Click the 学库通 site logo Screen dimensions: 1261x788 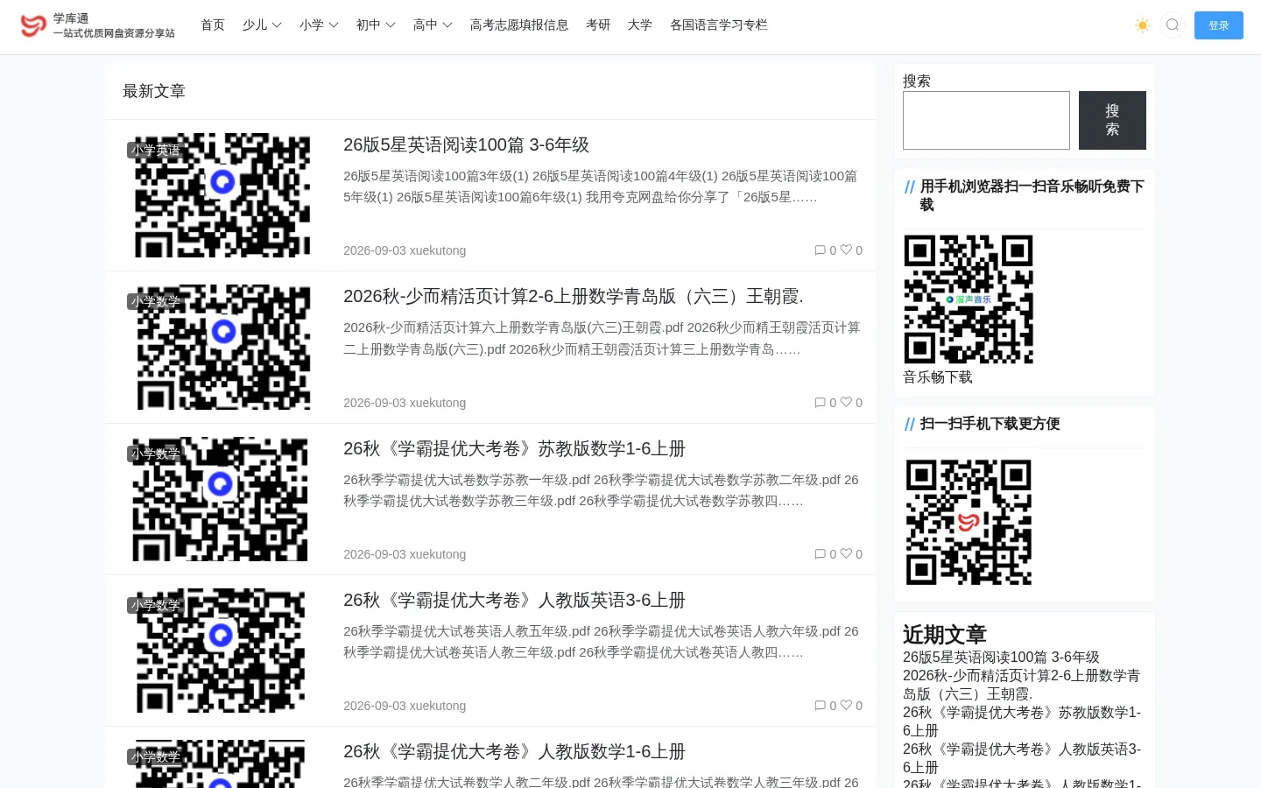pos(97,25)
